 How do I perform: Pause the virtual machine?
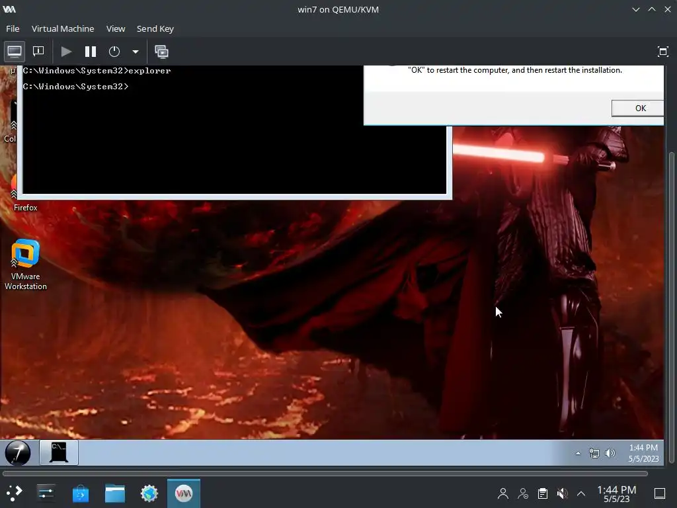coord(90,52)
